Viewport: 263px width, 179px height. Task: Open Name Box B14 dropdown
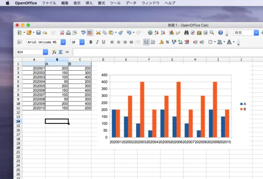(45, 52)
